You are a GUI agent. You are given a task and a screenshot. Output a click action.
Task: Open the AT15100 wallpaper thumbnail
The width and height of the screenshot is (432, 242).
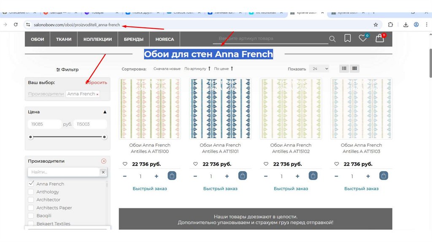pos(150,108)
